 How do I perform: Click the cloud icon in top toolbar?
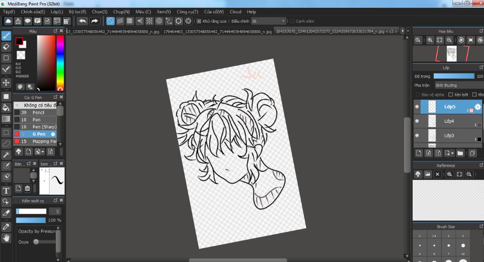tap(9, 21)
